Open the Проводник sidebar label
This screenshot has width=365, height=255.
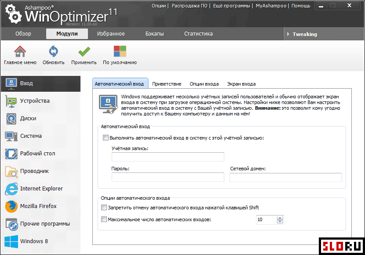click(x=34, y=171)
